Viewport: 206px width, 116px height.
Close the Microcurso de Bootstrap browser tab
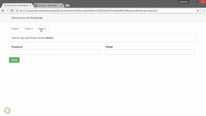(30, 5)
